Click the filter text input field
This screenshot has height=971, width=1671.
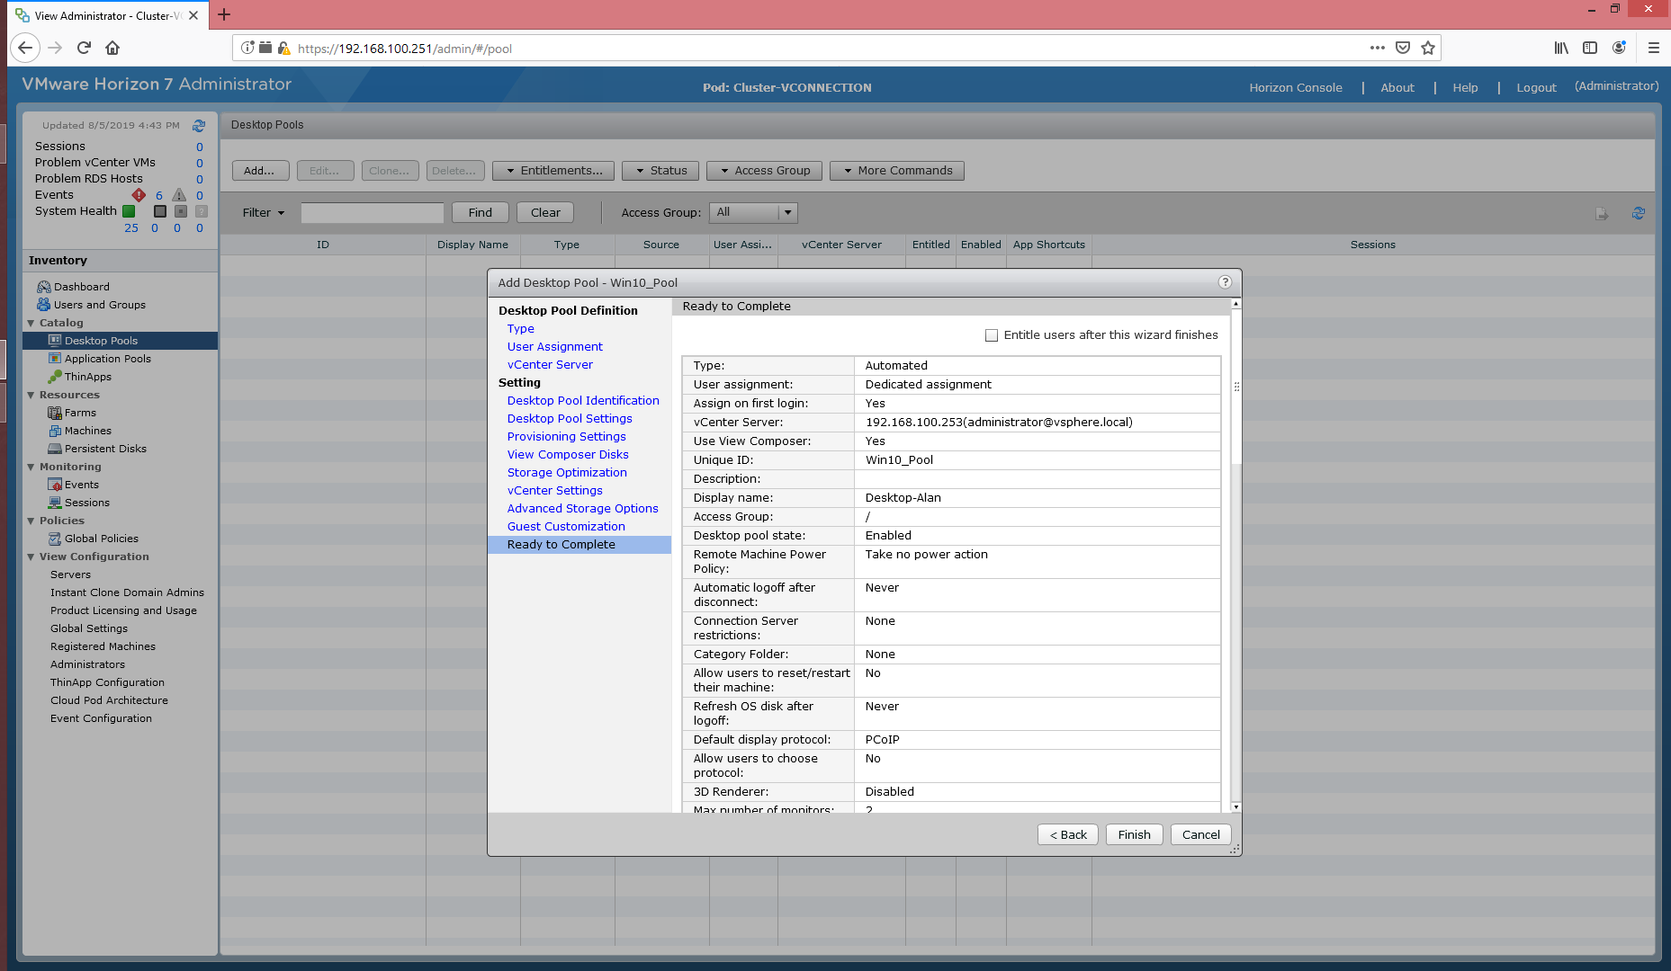pyautogui.click(x=372, y=213)
